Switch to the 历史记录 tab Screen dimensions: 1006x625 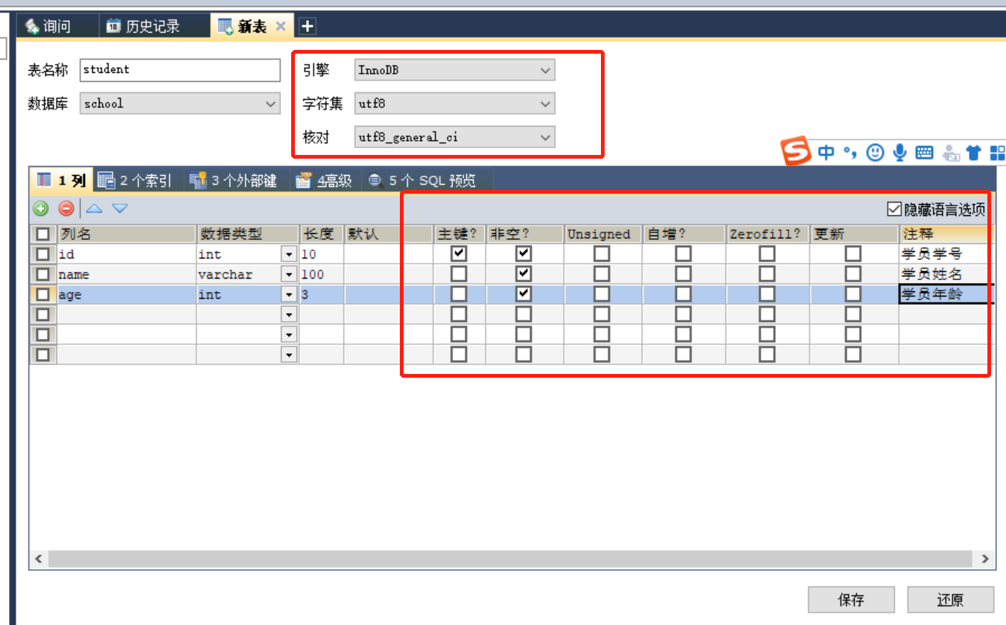point(153,26)
